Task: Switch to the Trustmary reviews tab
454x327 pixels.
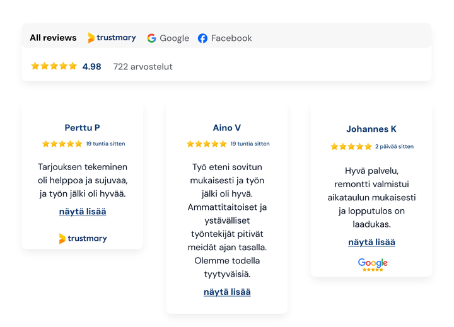Action: pos(112,38)
